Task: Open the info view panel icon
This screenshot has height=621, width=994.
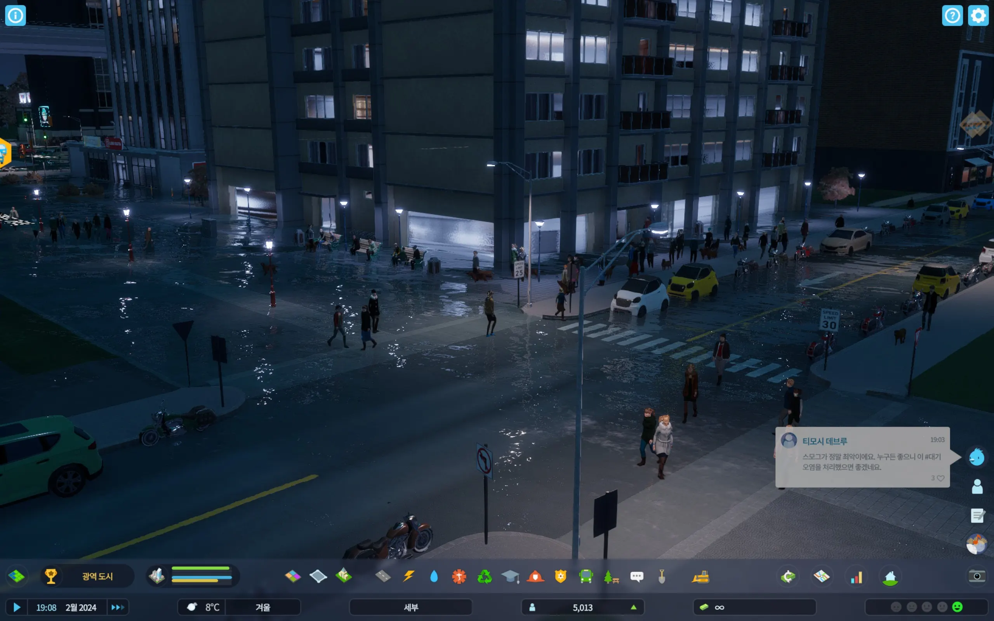Action: 15,16
